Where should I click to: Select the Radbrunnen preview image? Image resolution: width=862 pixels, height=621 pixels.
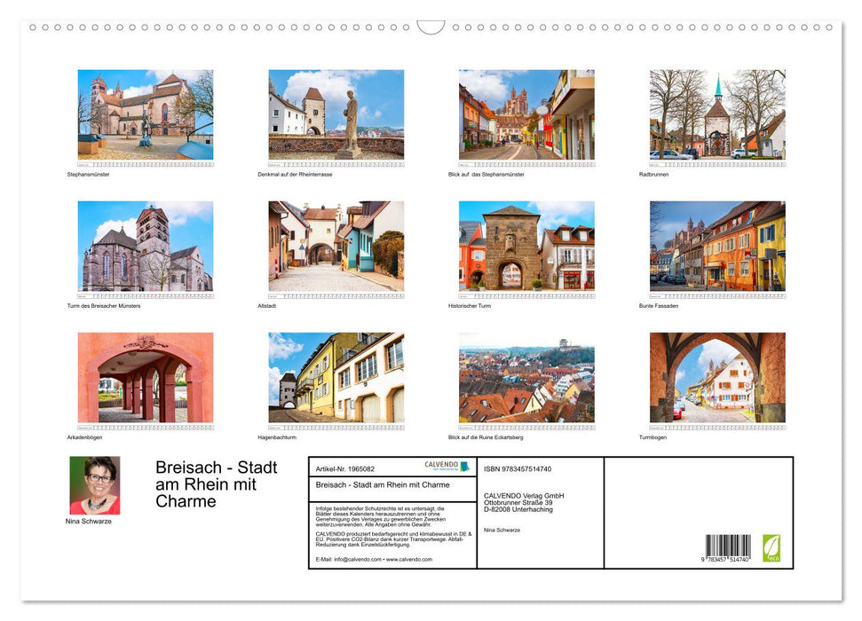[717, 115]
